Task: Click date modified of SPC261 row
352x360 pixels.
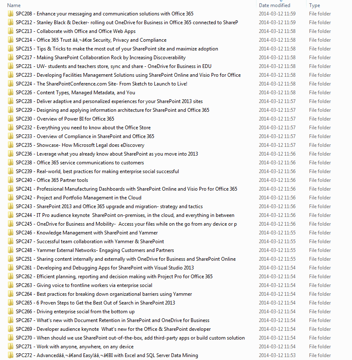Action: click(x=277, y=268)
